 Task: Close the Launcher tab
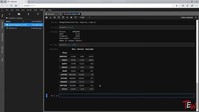[60, 14]
